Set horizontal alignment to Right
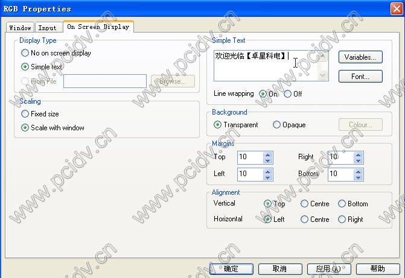 coord(351,220)
